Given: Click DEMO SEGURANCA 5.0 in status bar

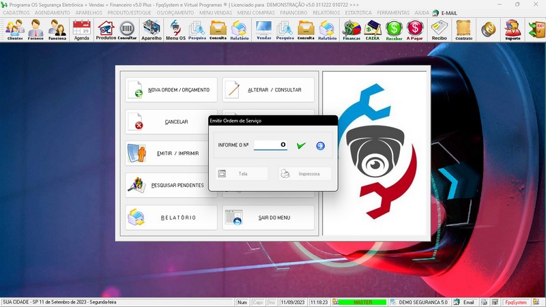Looking at the screenshot, I should point(420,302).
